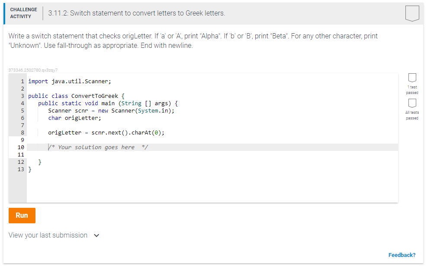
Task: Click the pennant-shaped completion icon beside the title
Action: tap(412, 13)
